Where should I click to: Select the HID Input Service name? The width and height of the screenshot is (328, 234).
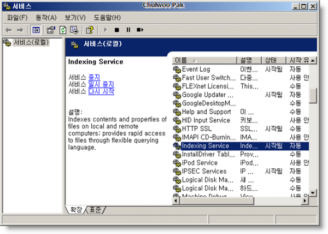click(x=206, y=120)
